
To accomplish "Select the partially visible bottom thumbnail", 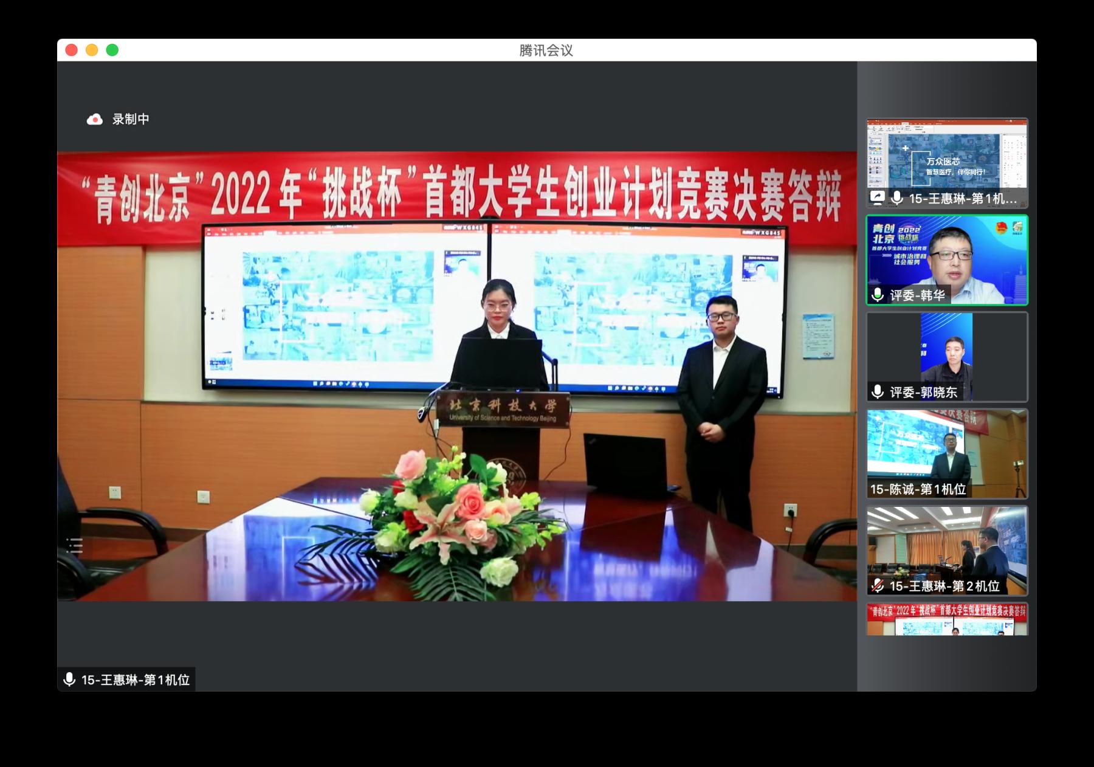I will (x=946, y=620).
